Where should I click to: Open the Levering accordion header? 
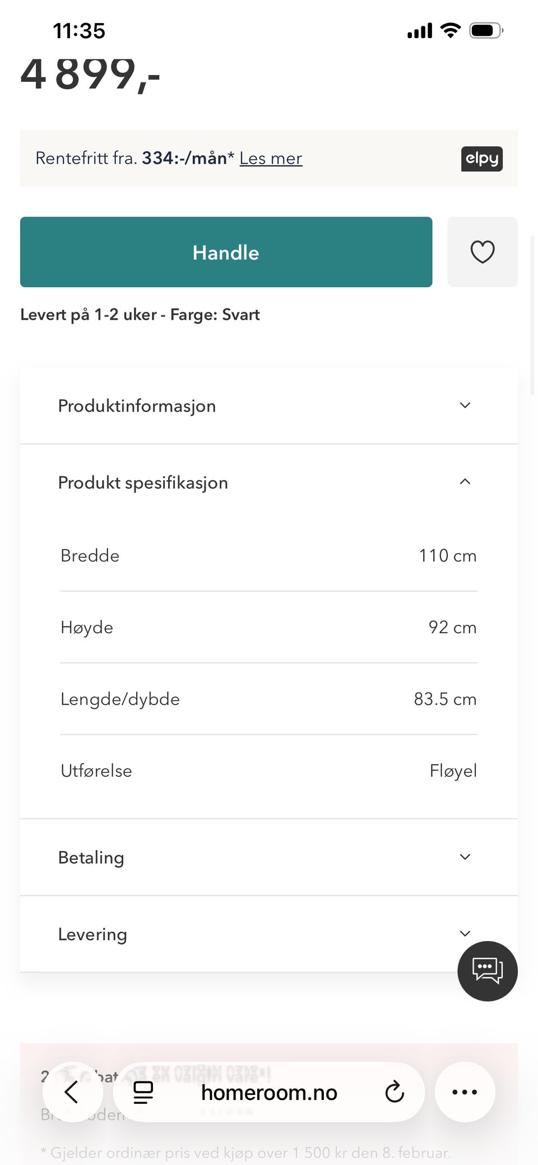point(93,934)
